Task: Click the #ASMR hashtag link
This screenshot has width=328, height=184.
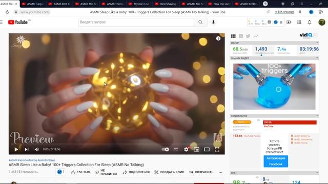Action: pos(13,160)
